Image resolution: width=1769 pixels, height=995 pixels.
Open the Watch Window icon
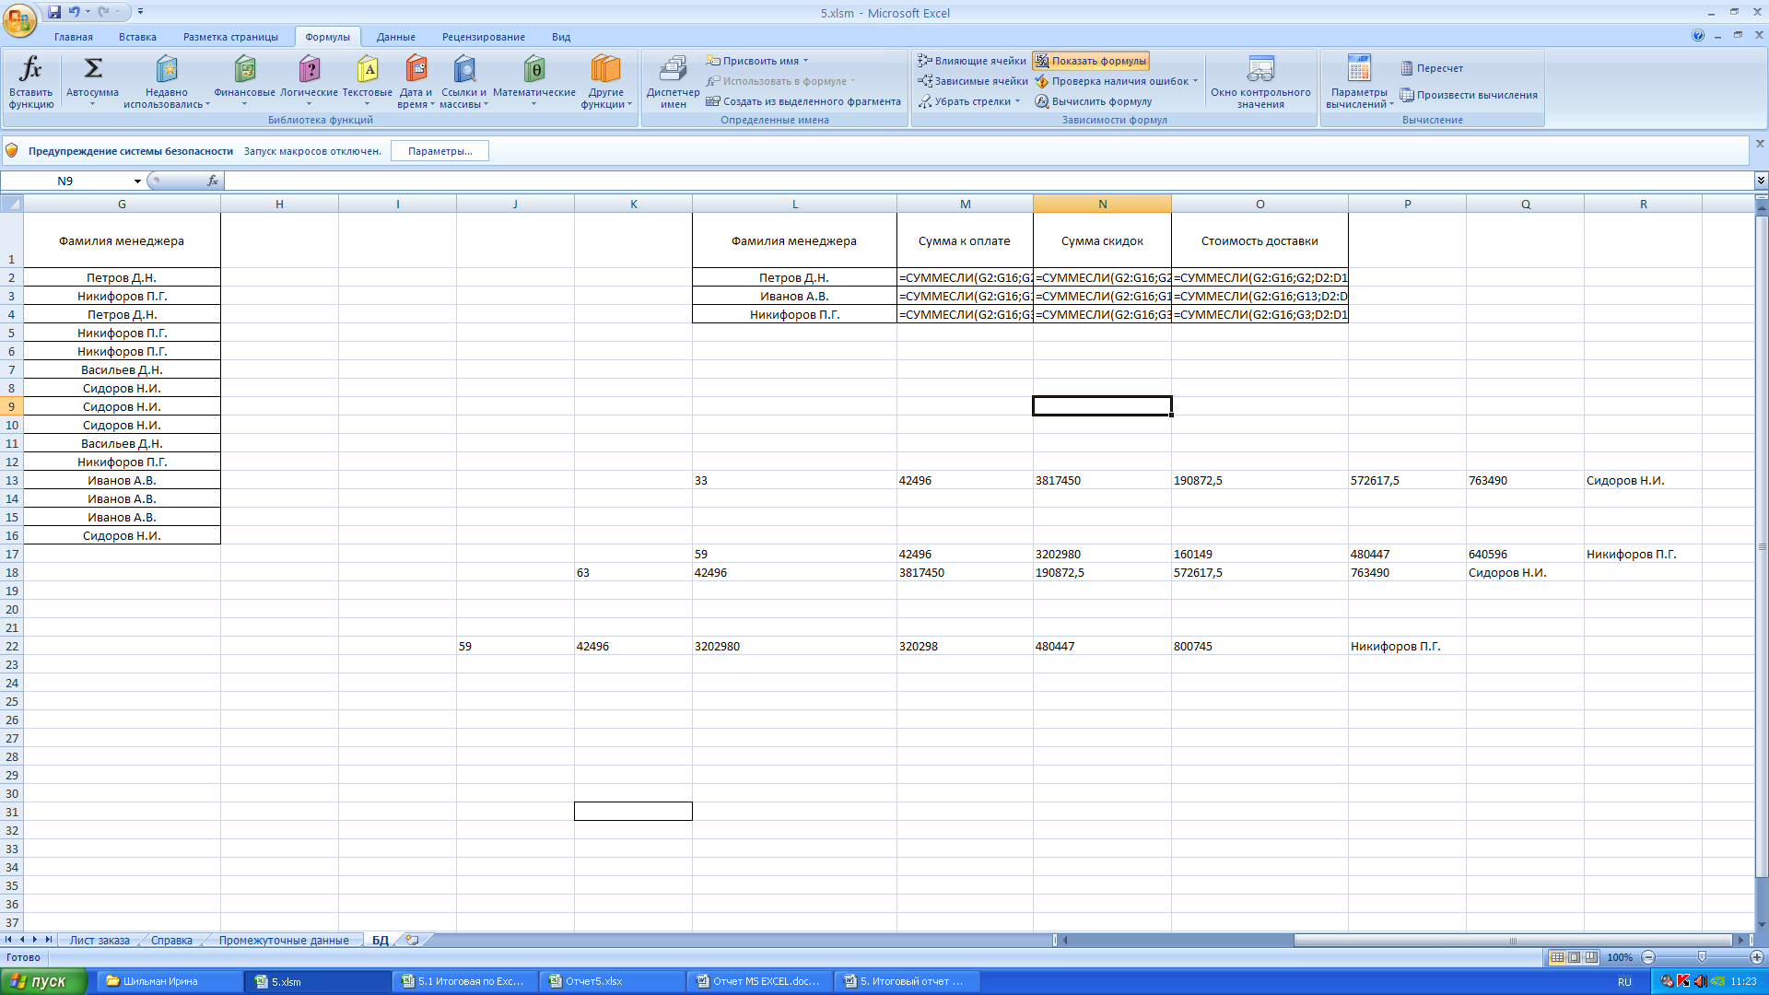click(x=1259, y=69)
